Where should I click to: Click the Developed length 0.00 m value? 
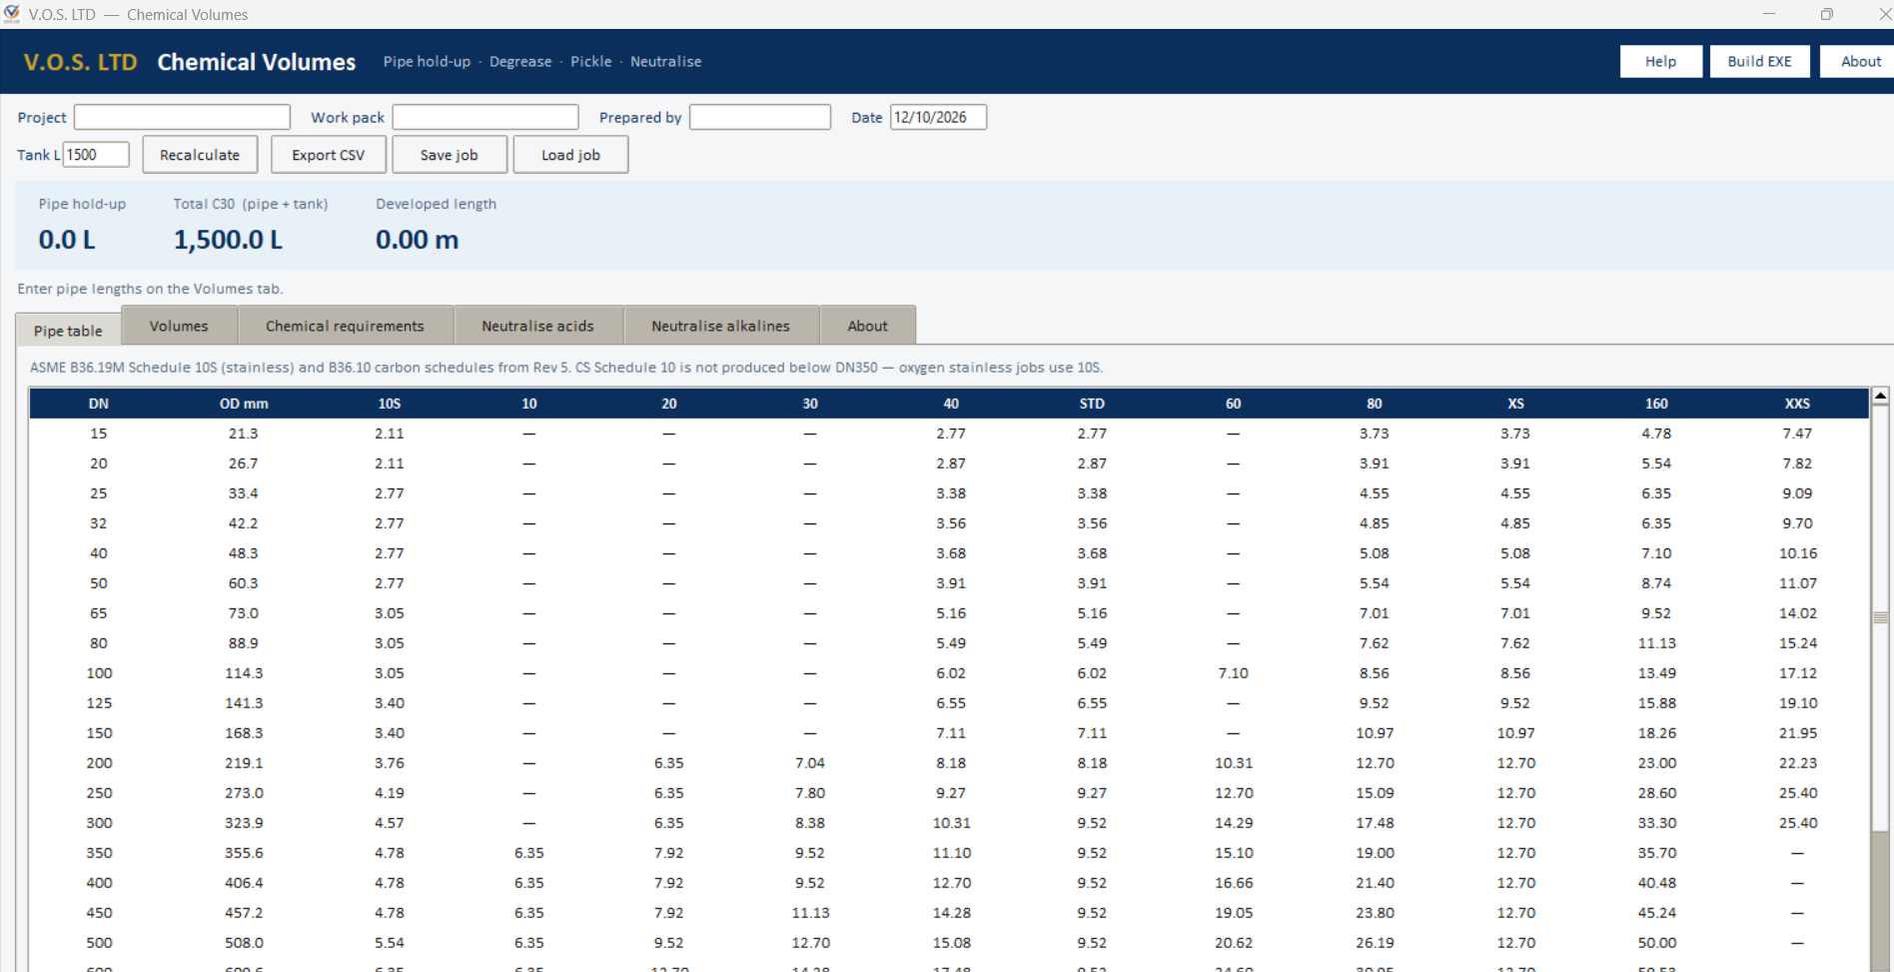click(x=417, y=240)
